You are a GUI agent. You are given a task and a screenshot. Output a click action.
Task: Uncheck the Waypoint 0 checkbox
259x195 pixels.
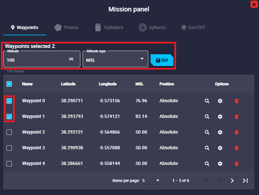(x=9, y=101)
